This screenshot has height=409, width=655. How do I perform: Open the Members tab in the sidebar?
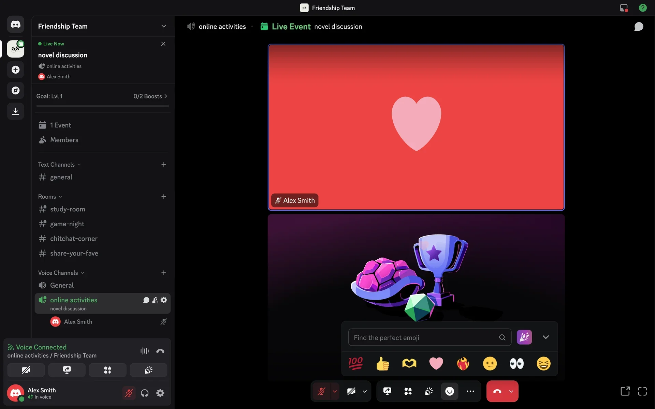pos(64,140)
